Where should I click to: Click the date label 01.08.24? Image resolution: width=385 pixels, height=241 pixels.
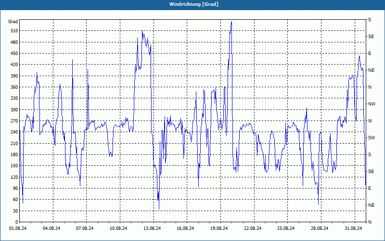pos(18,228)
